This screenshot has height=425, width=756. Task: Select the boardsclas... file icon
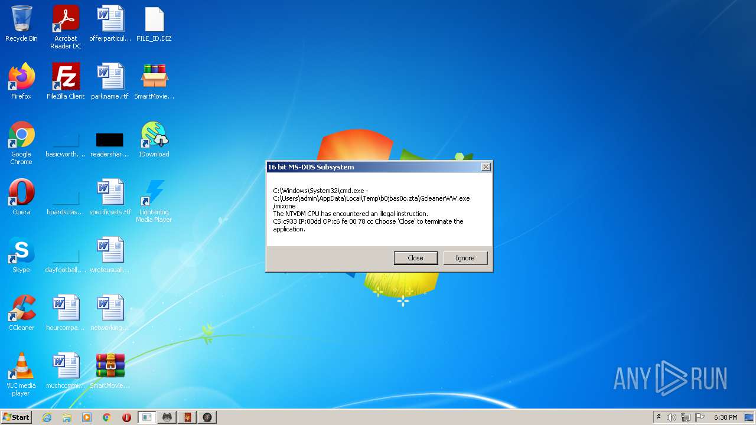(x=66, y=201)
